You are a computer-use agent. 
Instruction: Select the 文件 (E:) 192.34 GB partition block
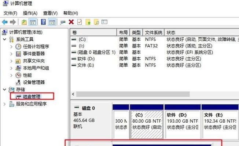[x=220, y=122]
